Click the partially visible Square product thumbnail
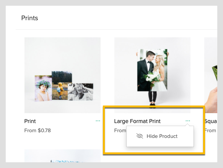 [x=211, y=75]
